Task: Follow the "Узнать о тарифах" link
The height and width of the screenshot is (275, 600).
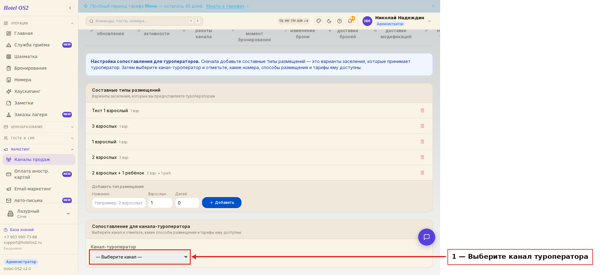Action: (225, 6)
